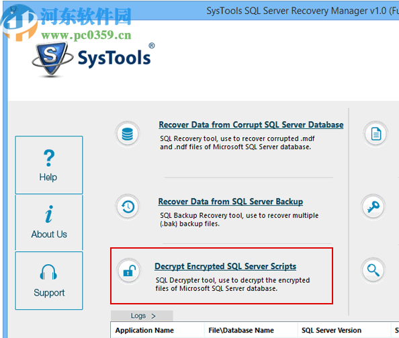Click text 'SQL Backup Recovery tool, use to recover multiple'
The height and width of the screenshot is (338, 399).
pos(239,216)
